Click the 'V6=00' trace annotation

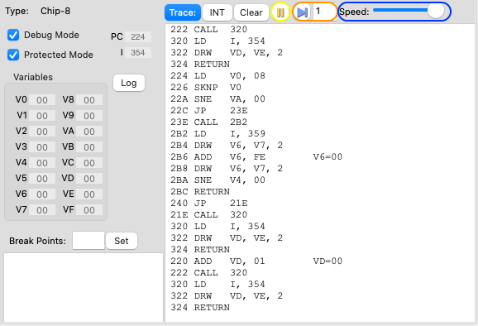(x=327, y=156)
